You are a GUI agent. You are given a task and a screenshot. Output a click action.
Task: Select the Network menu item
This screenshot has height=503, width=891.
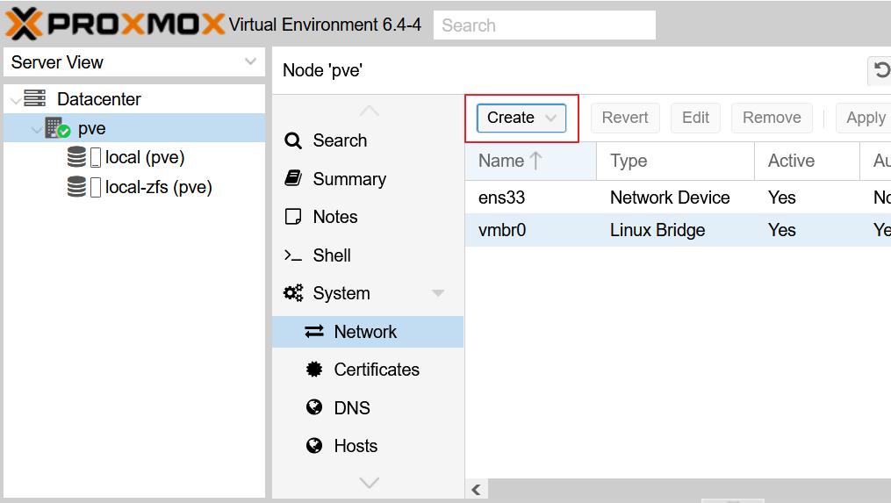pos(365,332)
